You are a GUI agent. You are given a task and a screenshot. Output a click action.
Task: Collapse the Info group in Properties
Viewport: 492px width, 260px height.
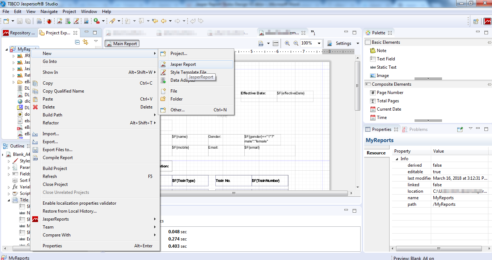point(397,159)
